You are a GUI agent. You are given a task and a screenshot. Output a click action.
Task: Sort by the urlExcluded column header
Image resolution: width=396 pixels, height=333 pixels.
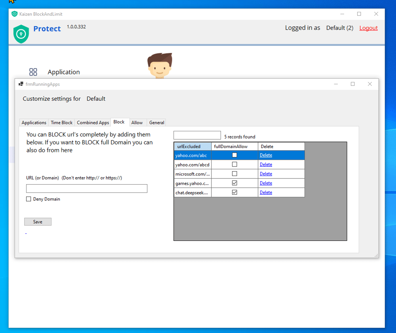192,147
